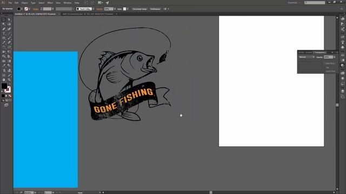Screen dimensions: 346x194
Task: Open the Stroke panel icon in dock
Action: tap(342, 55)
